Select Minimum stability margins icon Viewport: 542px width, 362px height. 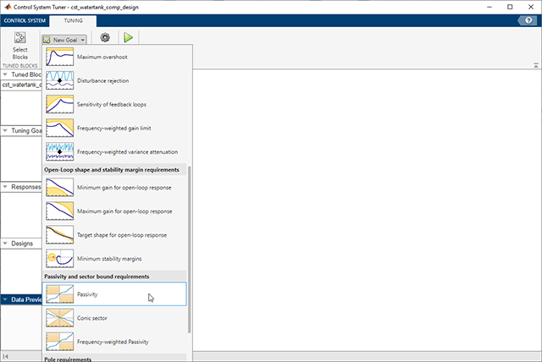[x=60, y=259]
